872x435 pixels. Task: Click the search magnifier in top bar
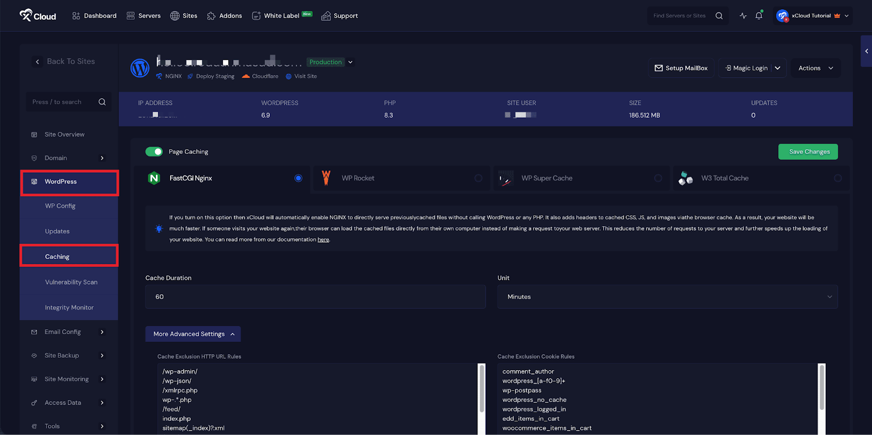[x=719, y=16]
